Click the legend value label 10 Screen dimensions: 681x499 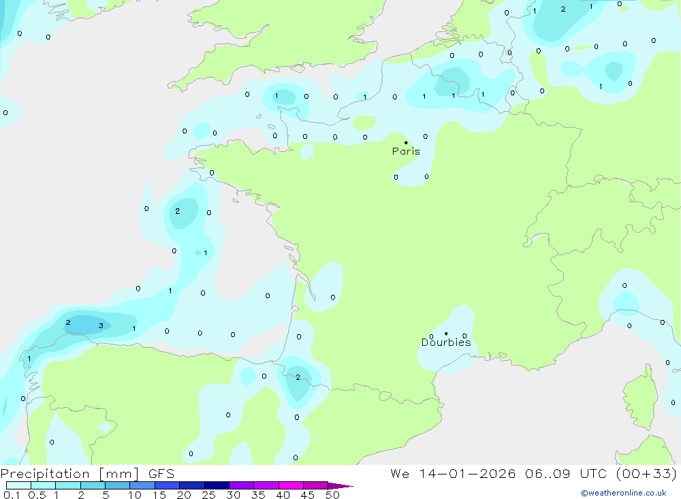click(135, 495)
